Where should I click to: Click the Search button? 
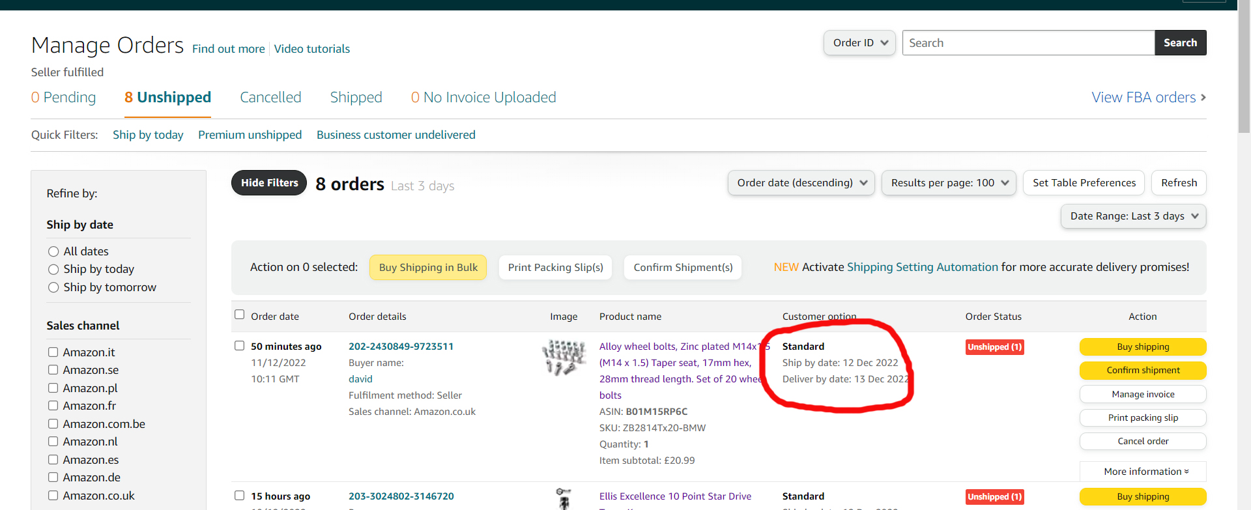click(x=1180, y=43)
